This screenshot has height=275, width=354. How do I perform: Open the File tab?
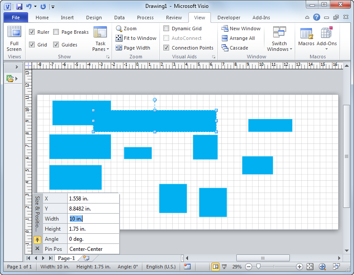pos(16,18)
